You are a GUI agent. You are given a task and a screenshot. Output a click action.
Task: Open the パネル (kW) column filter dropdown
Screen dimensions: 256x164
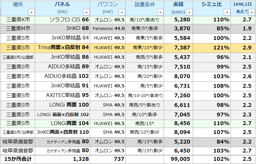(x=86, y=12)
